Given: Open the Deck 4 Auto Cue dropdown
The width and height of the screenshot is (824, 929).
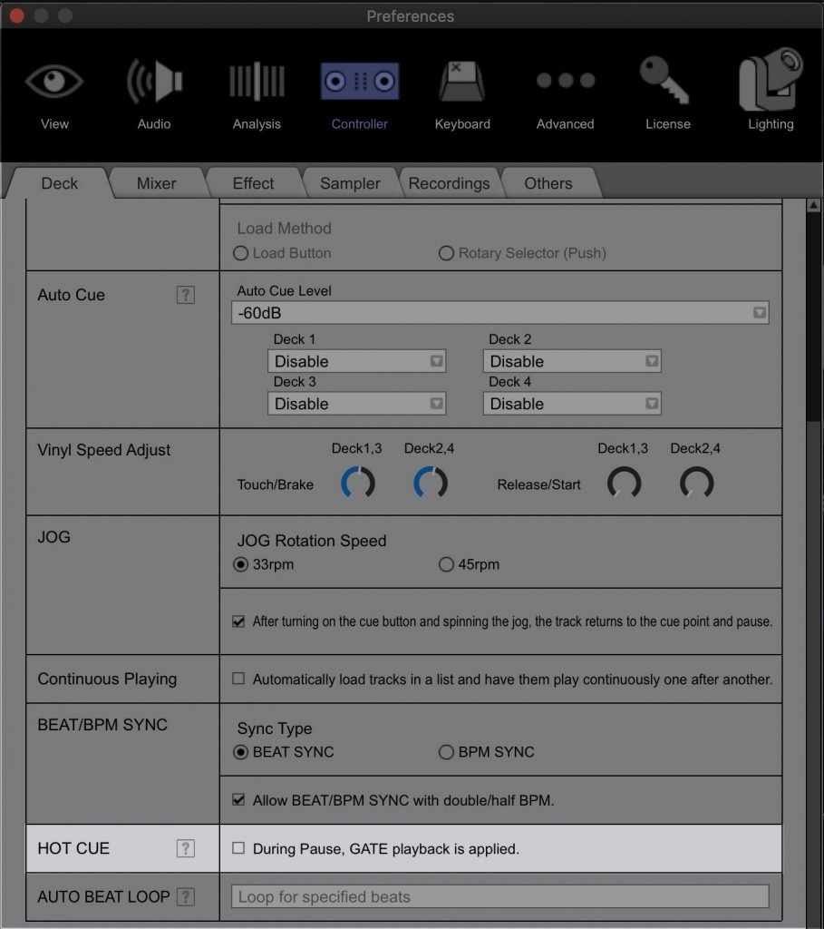Looking at the screenshot, I should coord(571,404).
